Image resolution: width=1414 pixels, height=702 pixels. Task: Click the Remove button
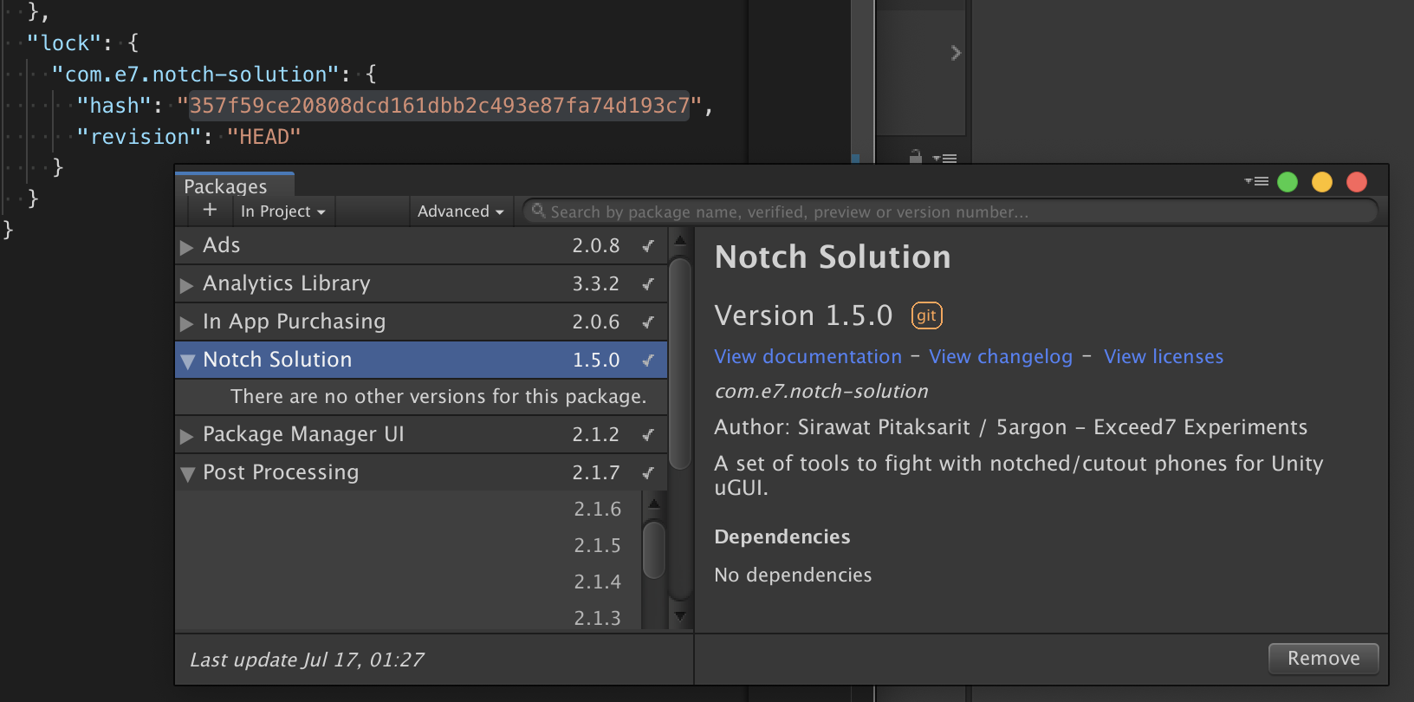pos(1323,659)
